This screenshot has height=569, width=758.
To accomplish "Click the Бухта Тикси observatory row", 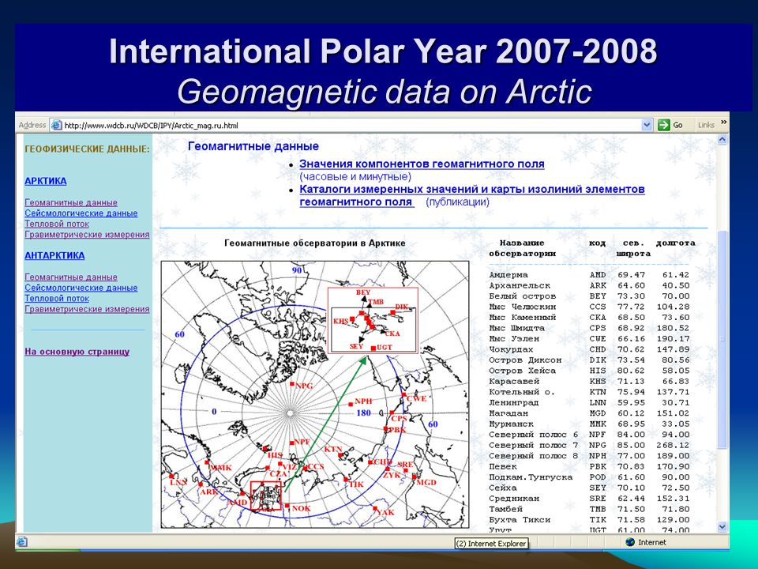I will (589, 520).
